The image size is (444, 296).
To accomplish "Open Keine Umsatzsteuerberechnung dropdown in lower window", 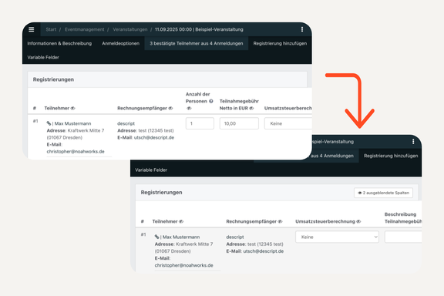I will click(337, 237).
